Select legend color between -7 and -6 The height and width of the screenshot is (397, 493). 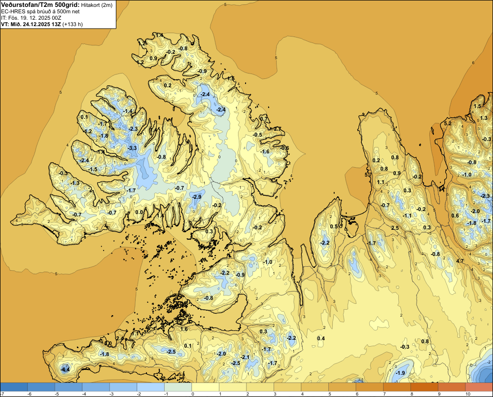click(14, 387)
